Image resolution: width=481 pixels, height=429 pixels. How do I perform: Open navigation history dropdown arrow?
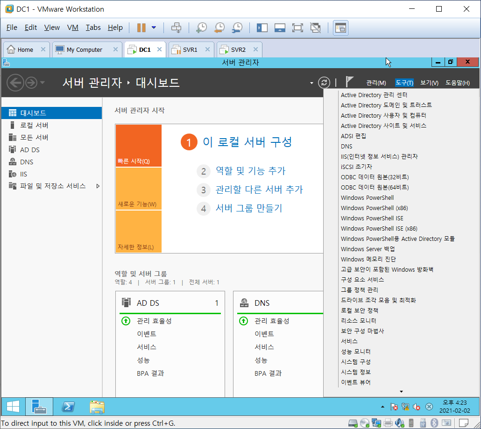point(42,83)
